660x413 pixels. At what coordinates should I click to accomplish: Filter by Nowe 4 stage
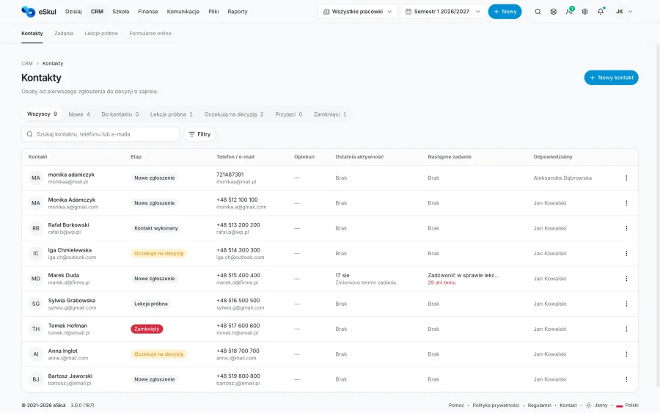(79, 114)
